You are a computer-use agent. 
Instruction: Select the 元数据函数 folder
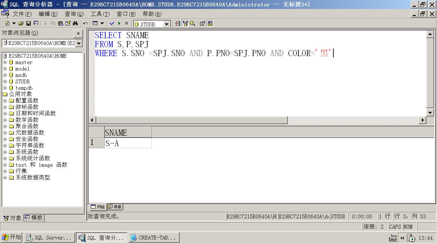30,132
